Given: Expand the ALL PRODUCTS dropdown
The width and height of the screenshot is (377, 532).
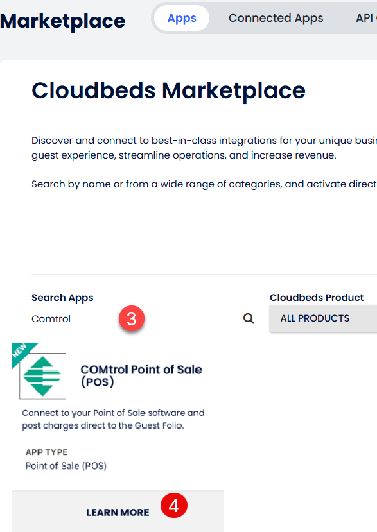Looking at the screenshot, I should (323, 318).
